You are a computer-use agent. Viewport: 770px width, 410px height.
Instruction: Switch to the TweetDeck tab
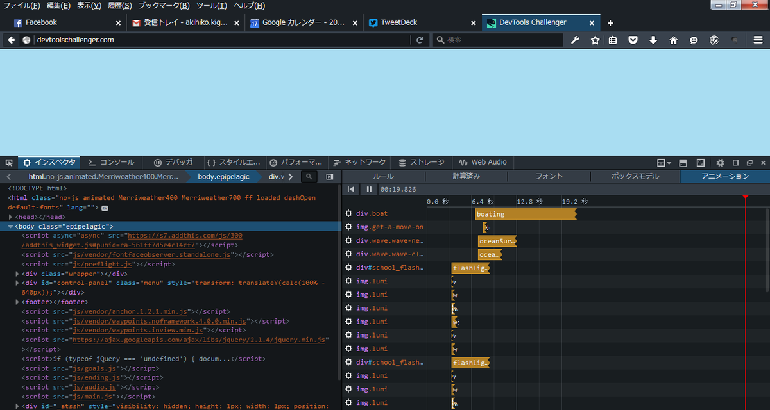tap(422, 22)
